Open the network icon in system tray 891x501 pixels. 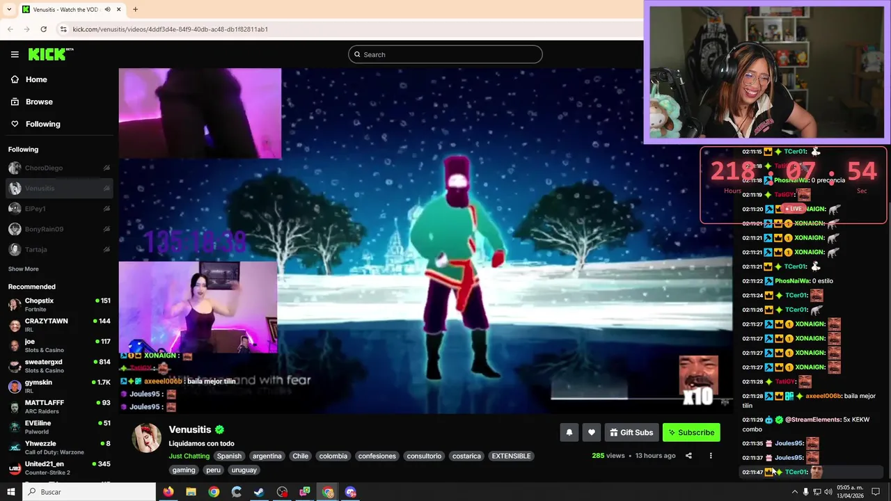(x=818, y=492)
